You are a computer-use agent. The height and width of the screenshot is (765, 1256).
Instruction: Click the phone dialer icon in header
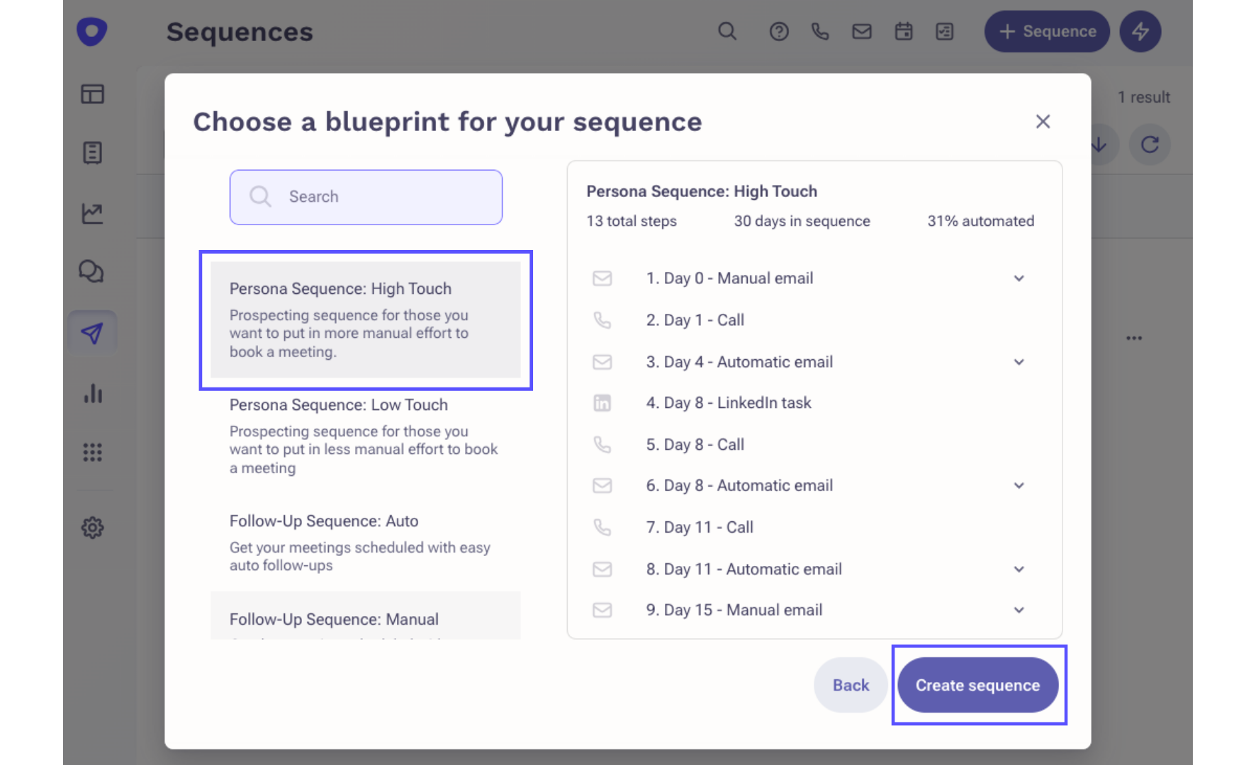(820, 31)
